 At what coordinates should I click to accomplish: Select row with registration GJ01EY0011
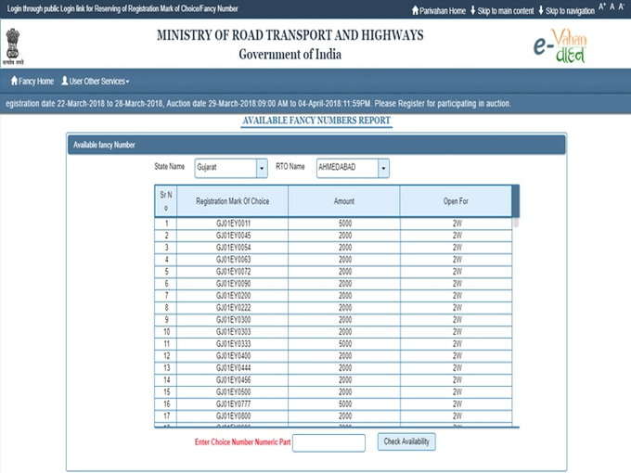tap(233, 224)
